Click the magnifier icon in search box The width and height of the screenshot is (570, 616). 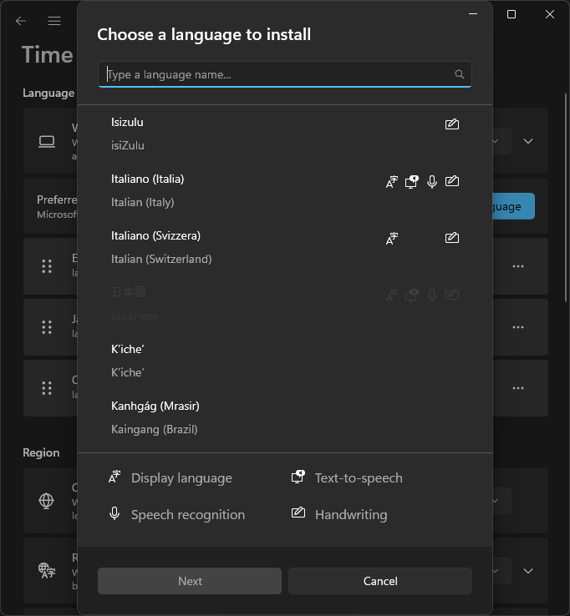pos(459,74)
